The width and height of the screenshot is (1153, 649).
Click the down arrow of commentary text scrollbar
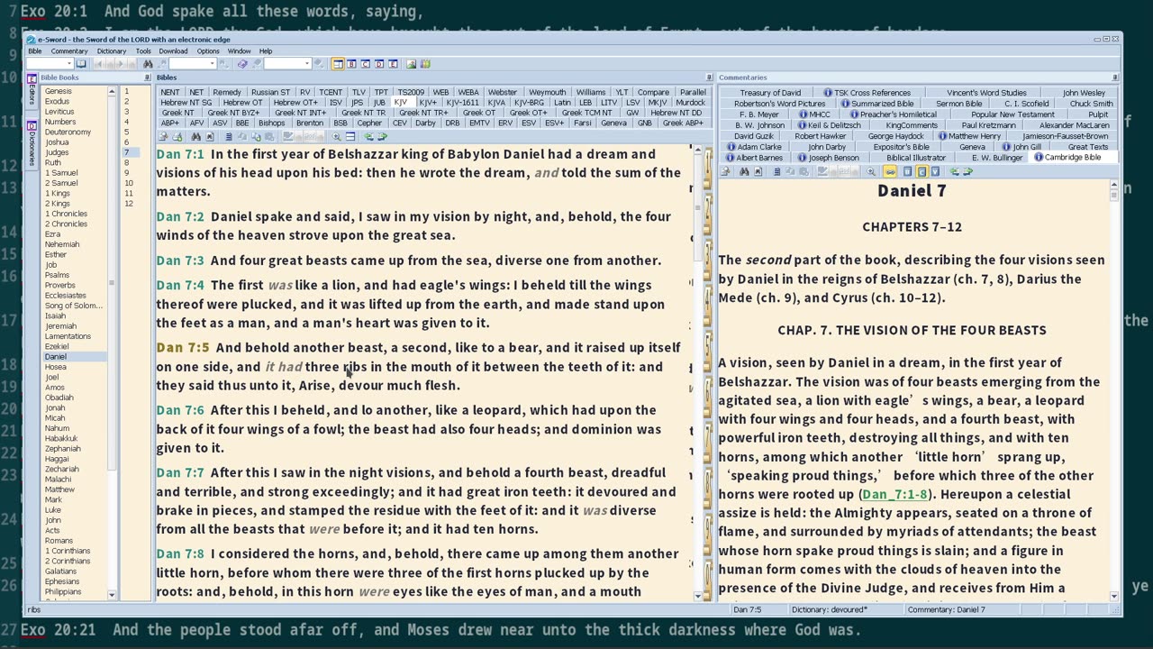point(1115,596)
